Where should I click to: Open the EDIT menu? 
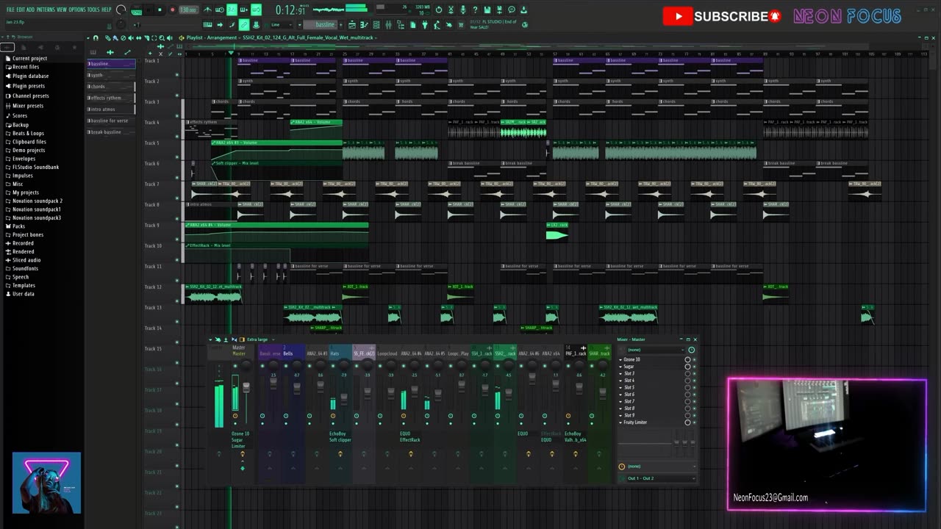21,10
